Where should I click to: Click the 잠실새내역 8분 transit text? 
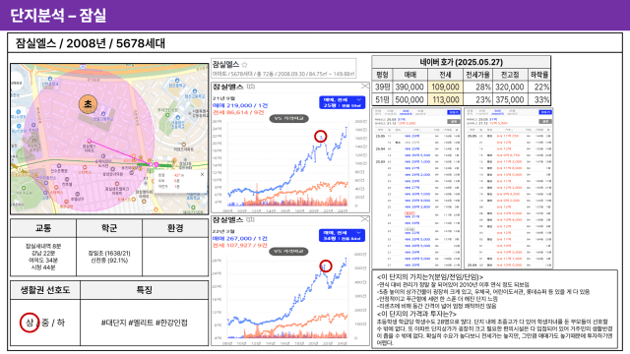click(x=43, y=246)
